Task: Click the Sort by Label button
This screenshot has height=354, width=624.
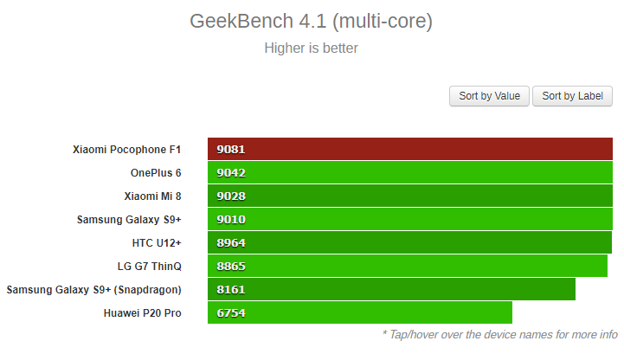Action: [572, 96]
